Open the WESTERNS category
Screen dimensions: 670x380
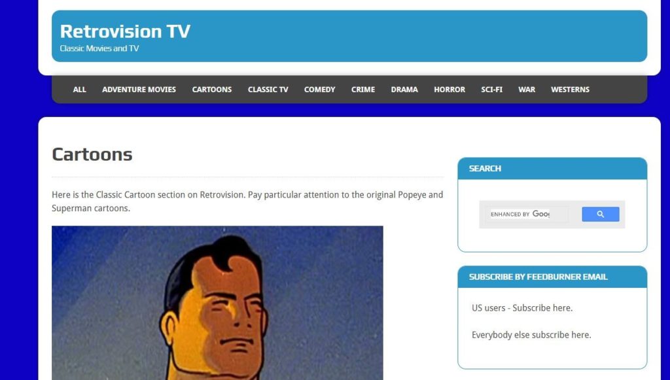[570, 90]
